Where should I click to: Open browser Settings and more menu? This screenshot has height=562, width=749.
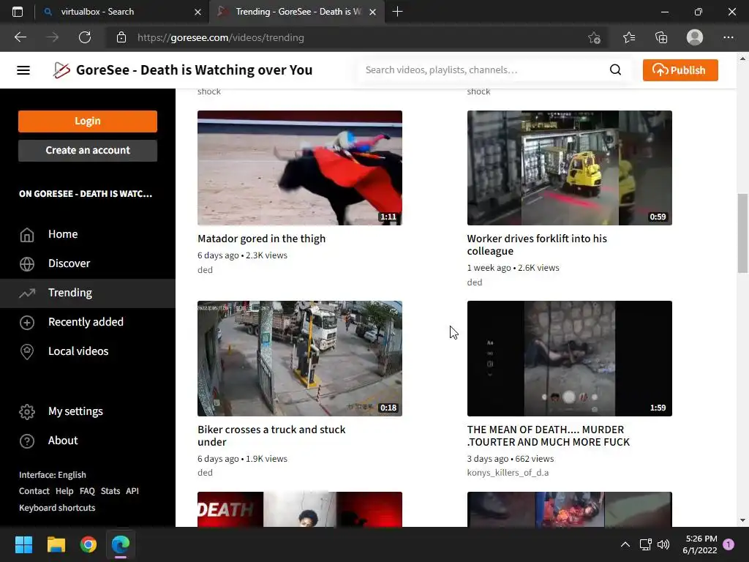[x=728, y=37]
